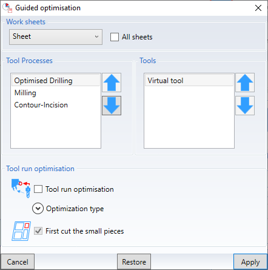
Task: Click the tool run optimisation drill icon
Action: coord(21,188)
